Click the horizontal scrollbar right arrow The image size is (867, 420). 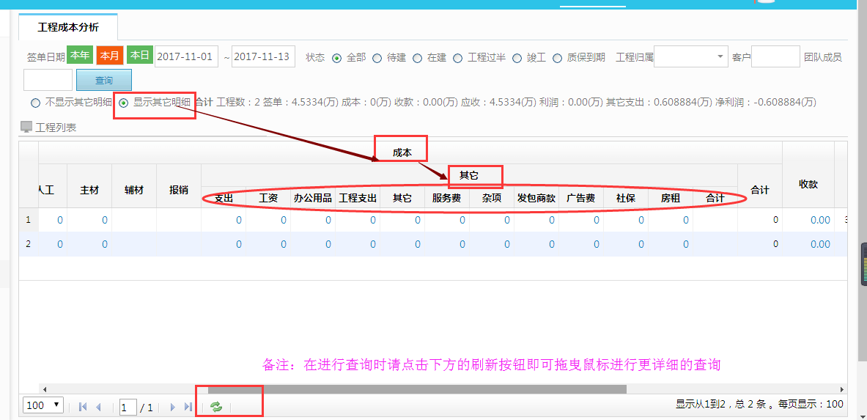[842, 390]
